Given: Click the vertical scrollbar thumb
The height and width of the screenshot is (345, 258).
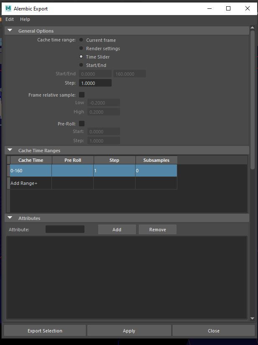Looking at the screenshot, I should (x=252, y=100).
